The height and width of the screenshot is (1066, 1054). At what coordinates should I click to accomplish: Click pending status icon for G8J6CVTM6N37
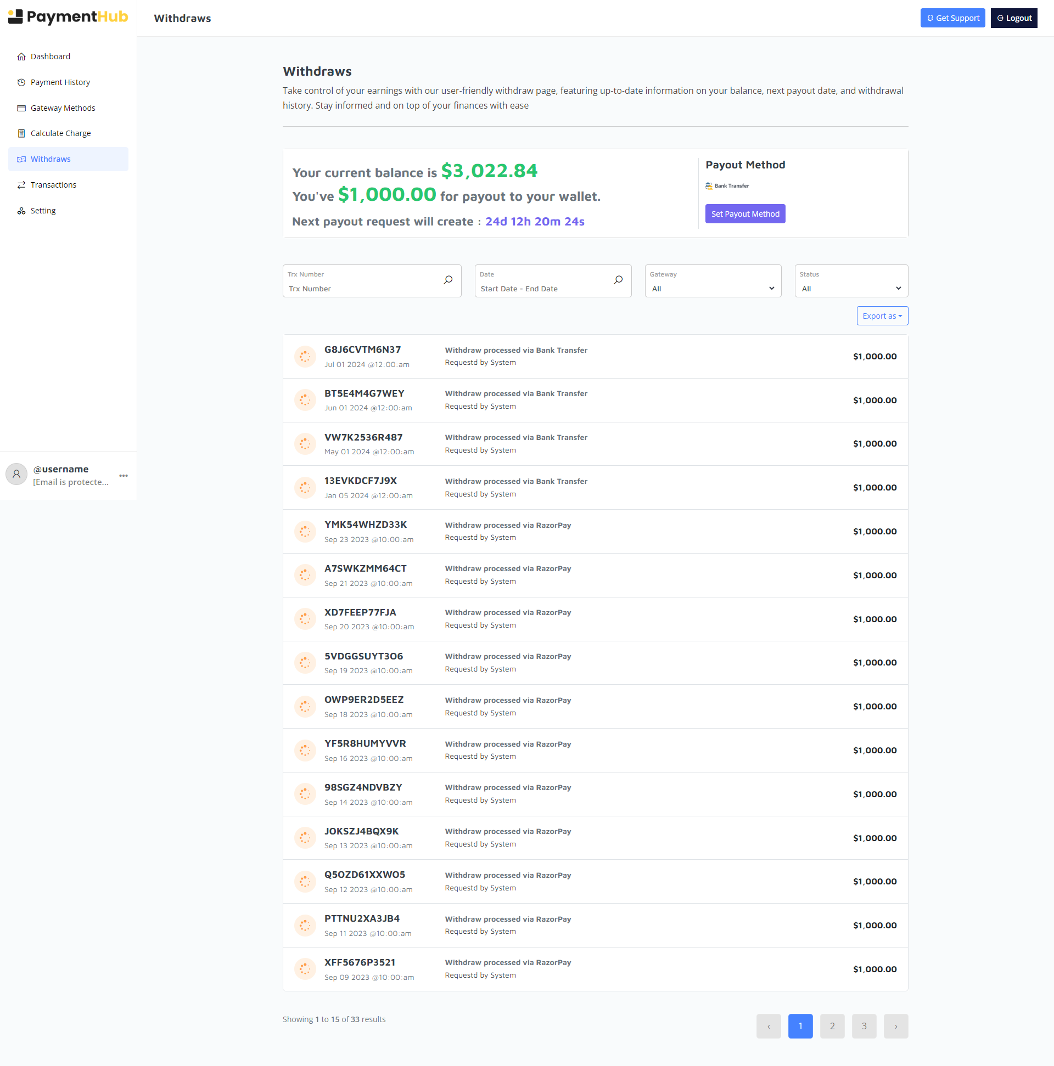[305, 357]
